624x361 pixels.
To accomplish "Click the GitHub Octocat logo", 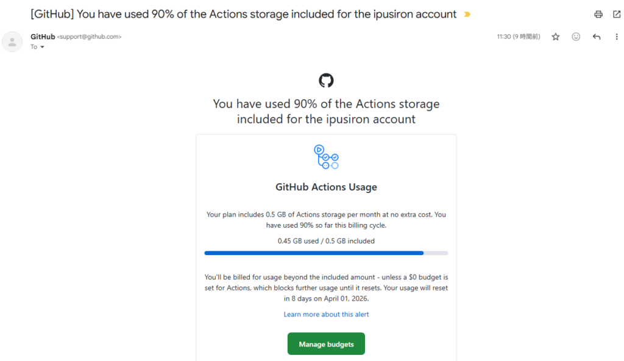I will pyautogui.click(x=326, y=80).
